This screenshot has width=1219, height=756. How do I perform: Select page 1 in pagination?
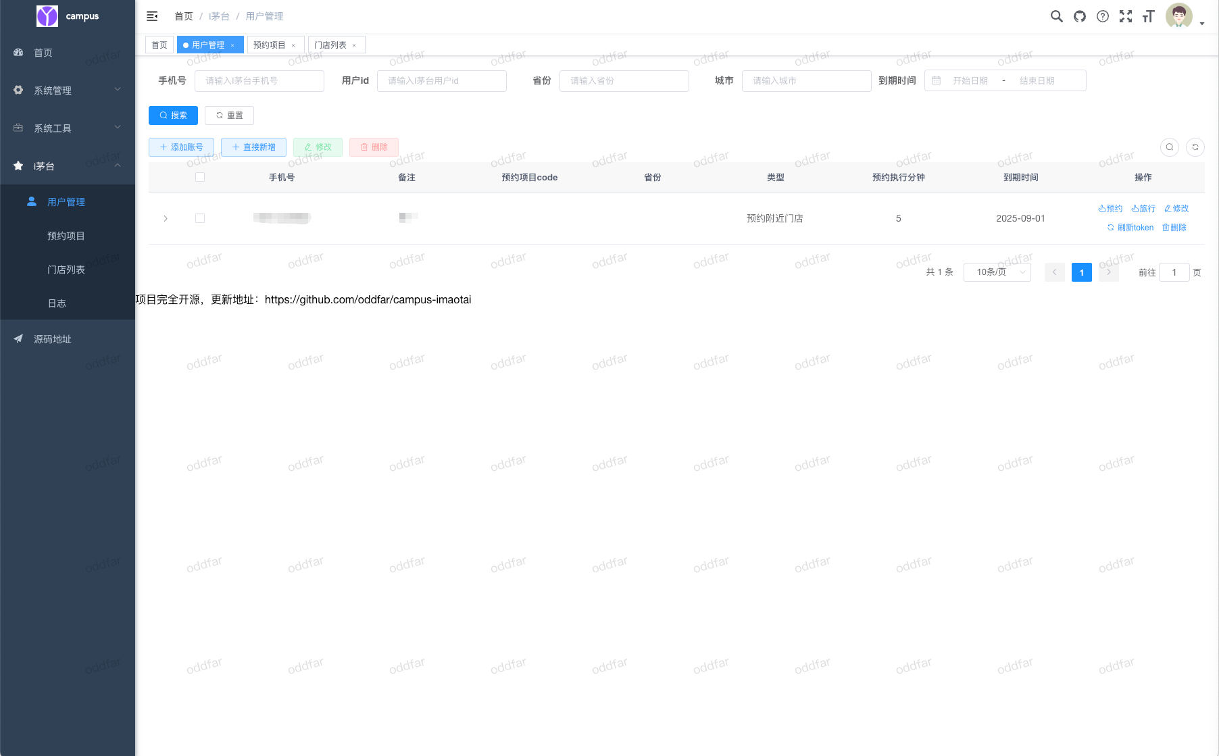point(1082,272)
